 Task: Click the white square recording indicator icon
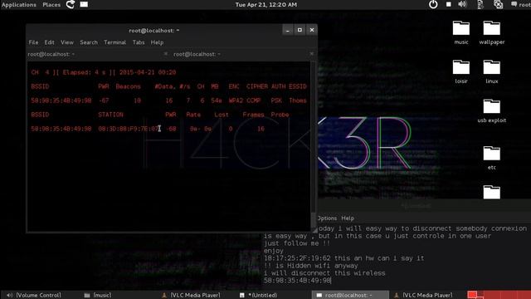coord(448,4)
